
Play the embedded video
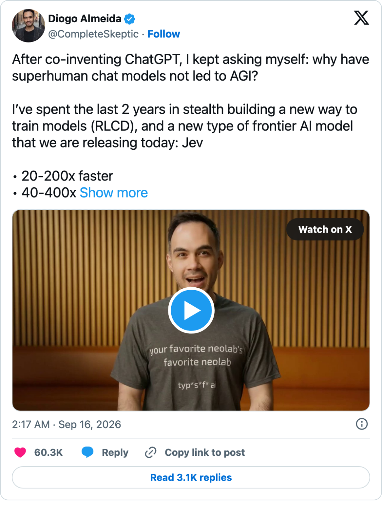point(191,310)
